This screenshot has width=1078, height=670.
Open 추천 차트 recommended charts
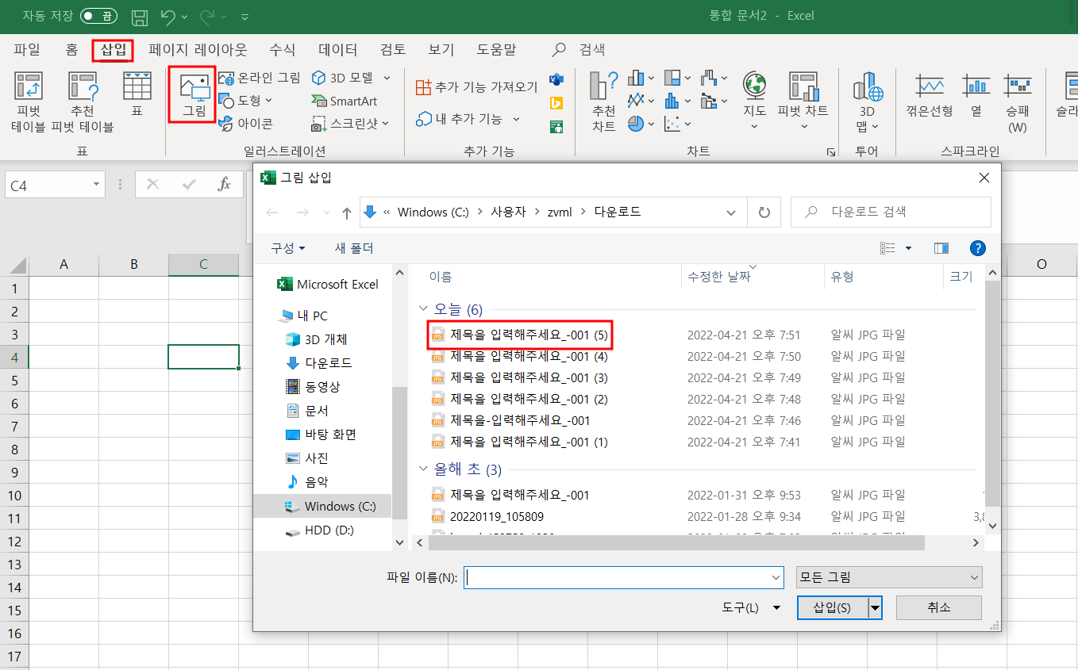tap(603, 101)
